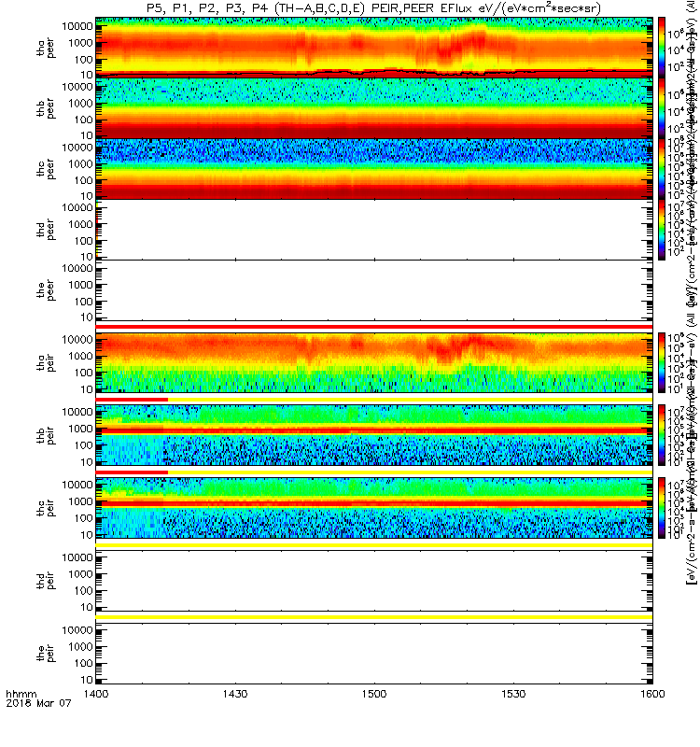
Task: Click the yellow bar below the thd peir panel
Action: tap(374, 617)
